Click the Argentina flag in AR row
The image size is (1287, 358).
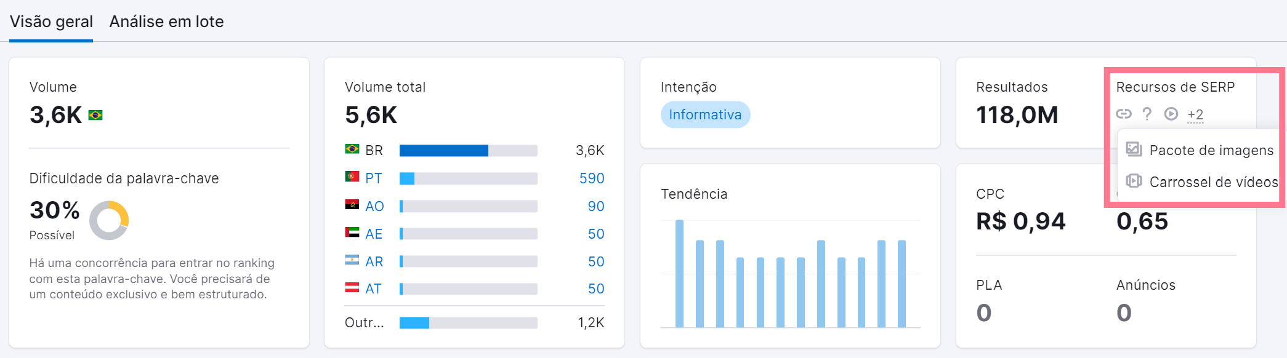352,260
